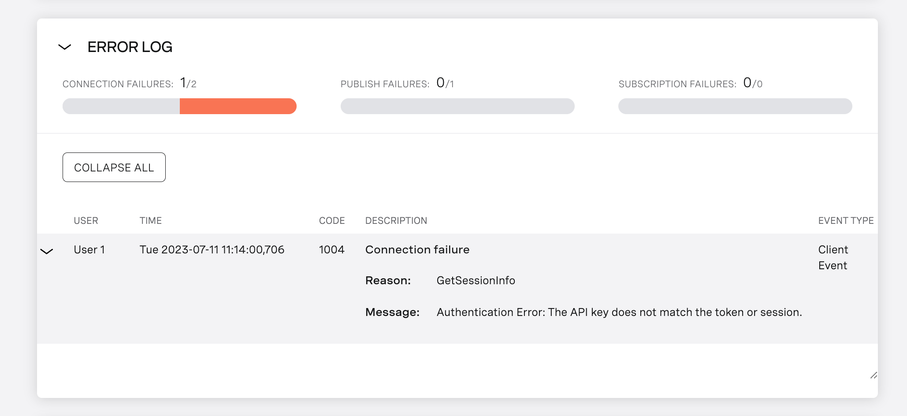Sort by the CODE column header
This screenshot has height=416, width=907.
pyautogui.click(x=331, y=220)
